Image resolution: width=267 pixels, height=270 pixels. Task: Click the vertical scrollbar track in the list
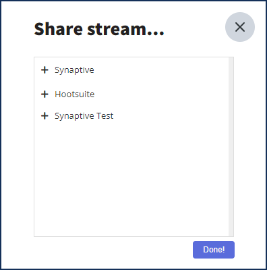[x=231, y=146]
